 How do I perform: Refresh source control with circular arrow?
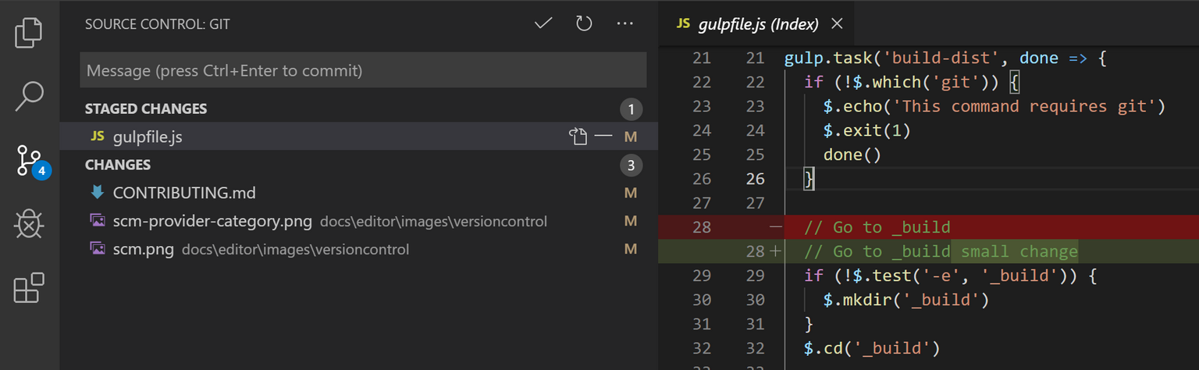coord(584,23)
